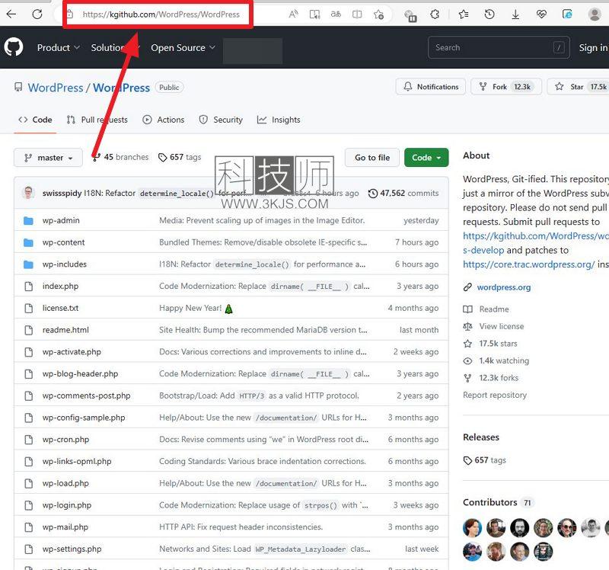Open the favorites list icon in toolbar
This screenshot has height=570, width=609.
[463, 14]
